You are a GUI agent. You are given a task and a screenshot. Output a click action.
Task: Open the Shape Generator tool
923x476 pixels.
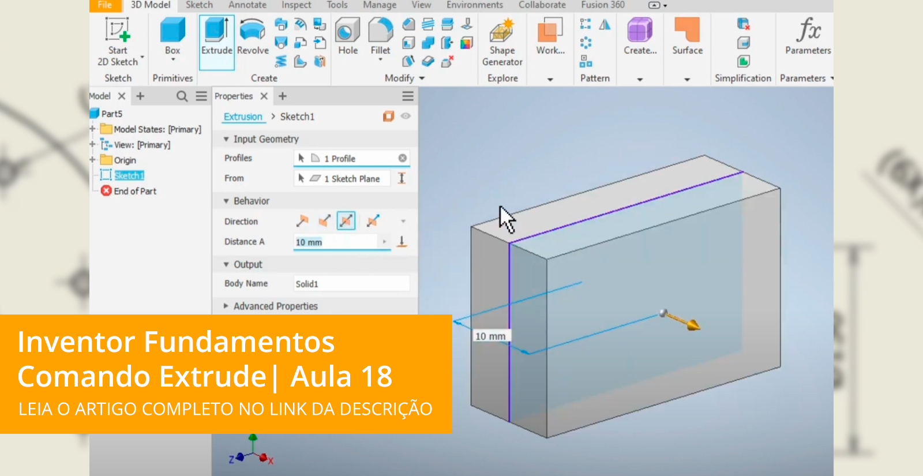[x=502, y=32]
